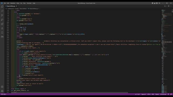173x97 pixels.
Task: Open notifications bell in status bar
Action: [x=171, y=94]
